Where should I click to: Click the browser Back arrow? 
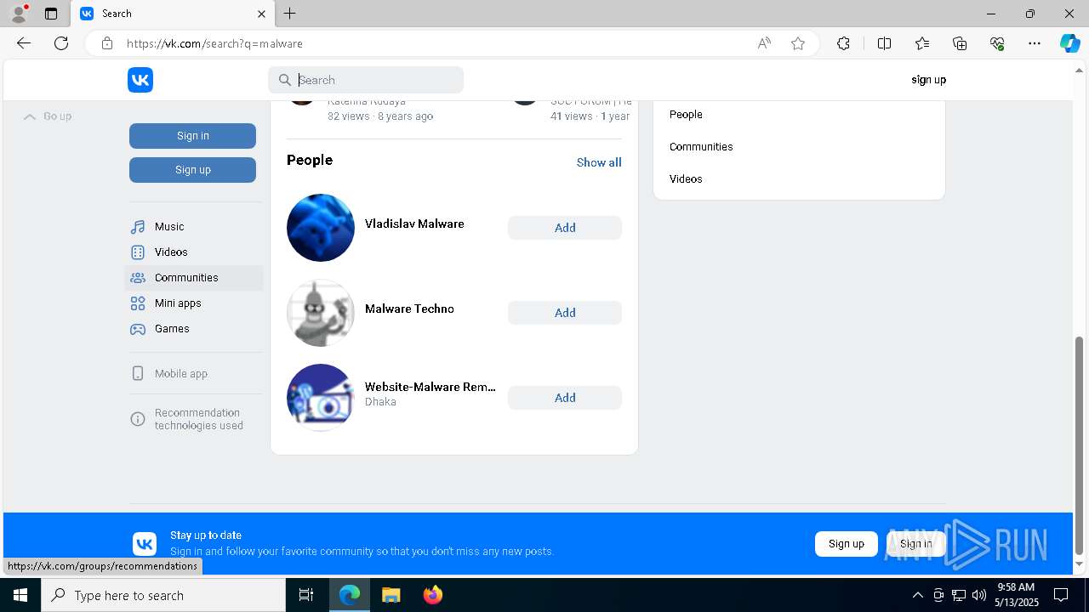coord(24,43)
